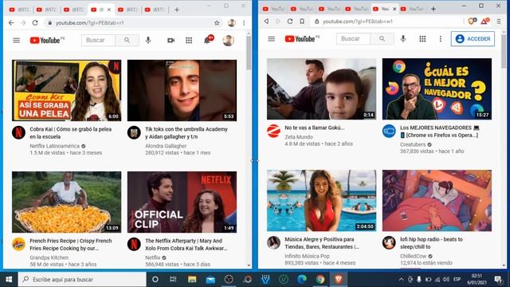Reload page in left Chrome window
The image size is (510, 287).
(x=35, y=23)
